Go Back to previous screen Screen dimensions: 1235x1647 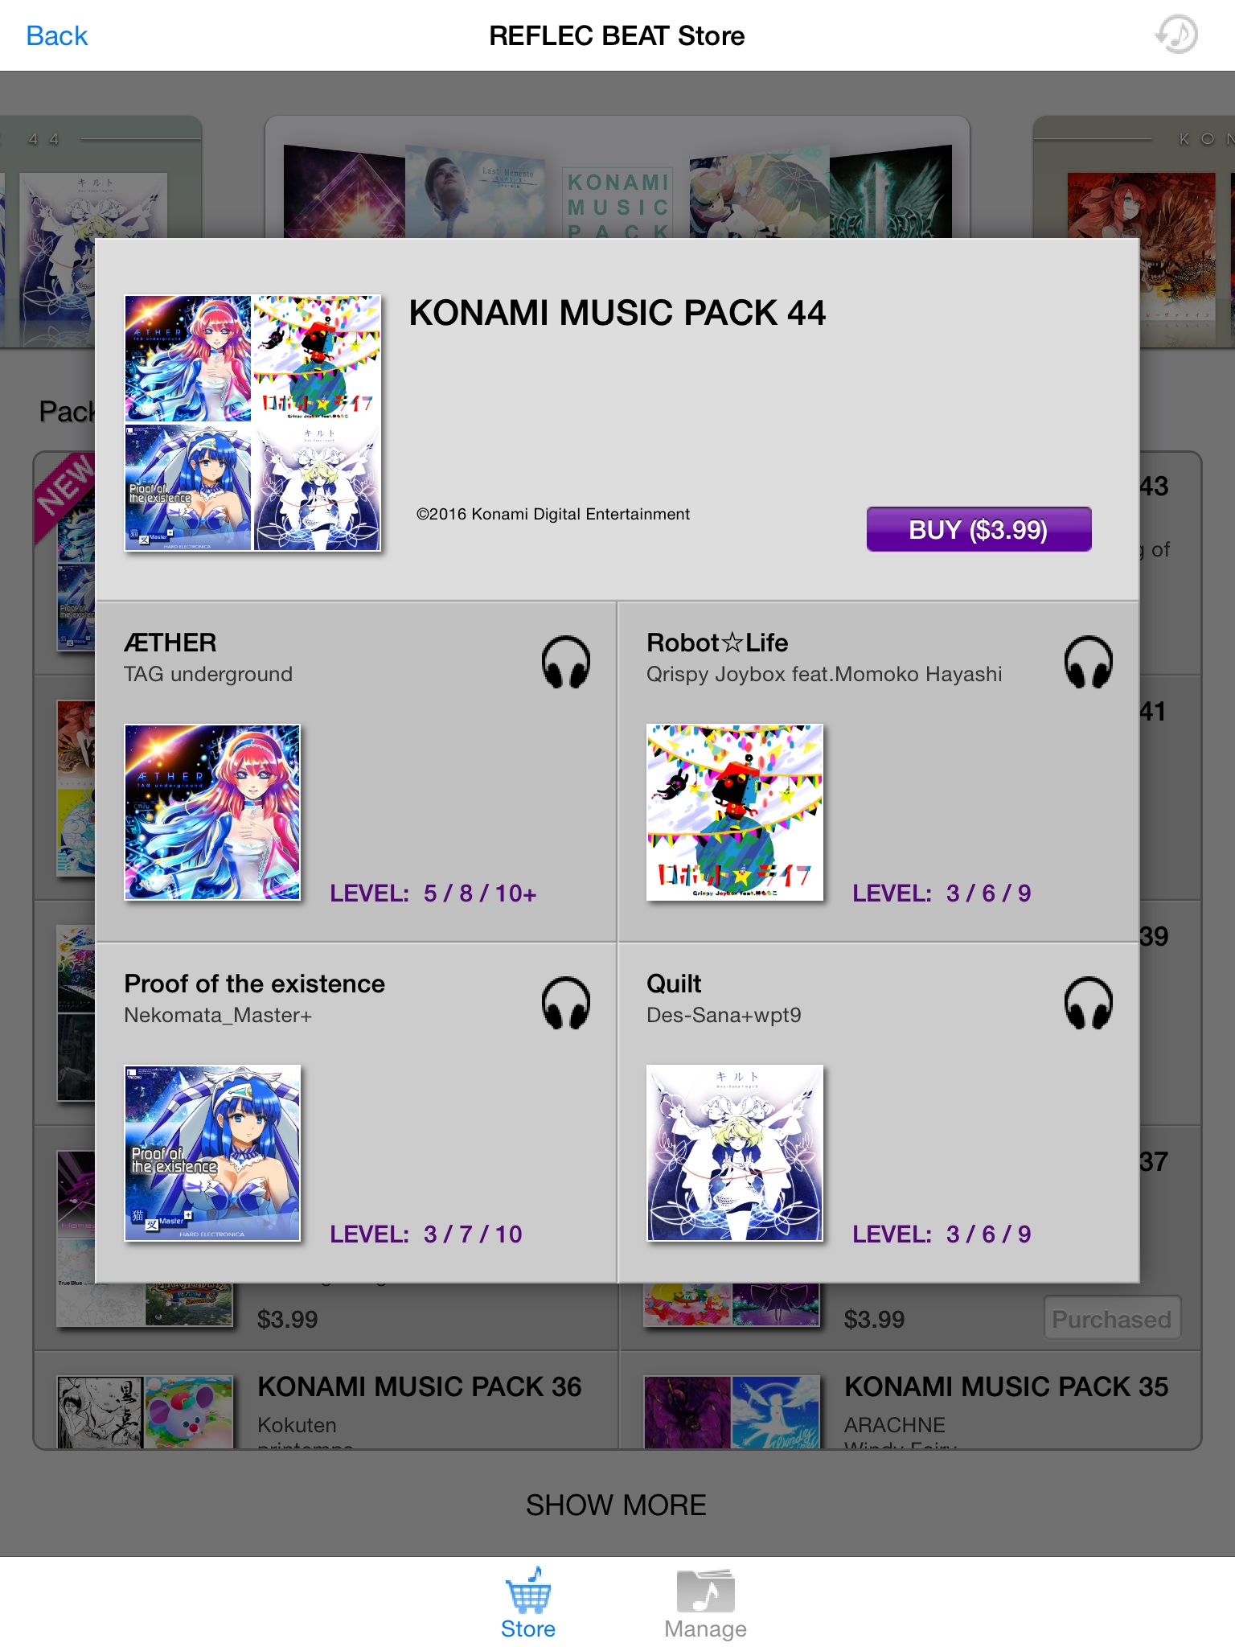[56, 35]
